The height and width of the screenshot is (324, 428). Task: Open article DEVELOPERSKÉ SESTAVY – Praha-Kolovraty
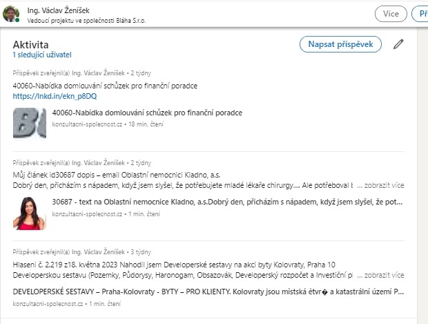[x=208, y=292]
